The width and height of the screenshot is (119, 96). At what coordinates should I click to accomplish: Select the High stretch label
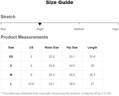pos(115,29)
